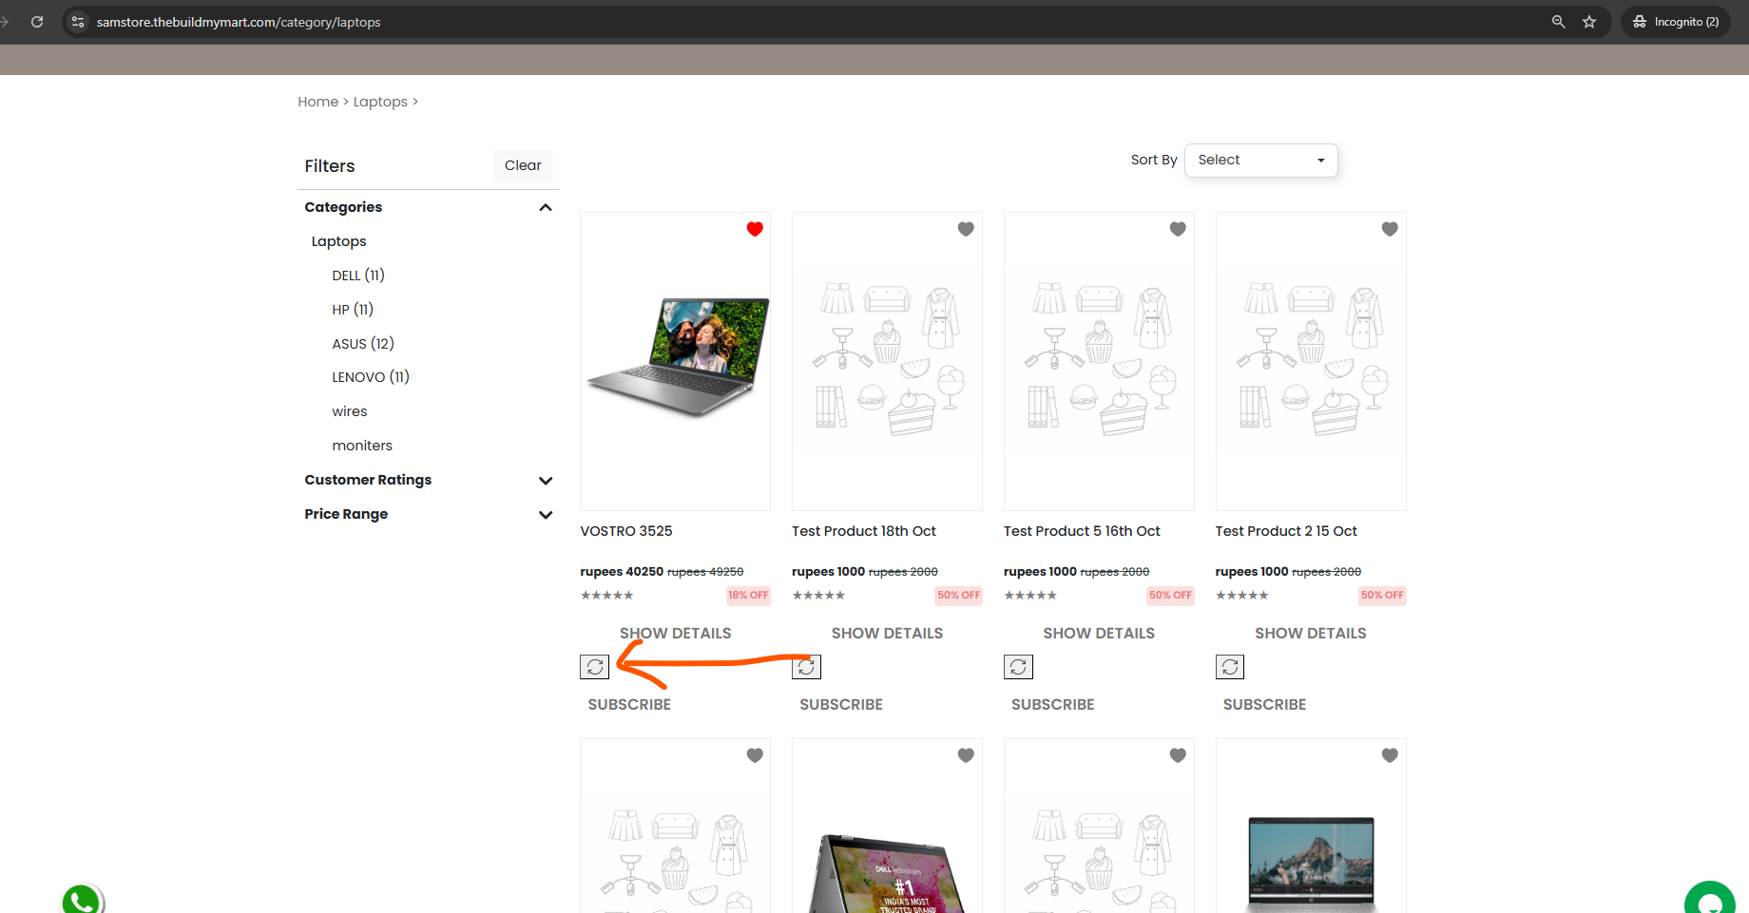1749x913 pixels.
Task: Subscribe to Test Product 2 15 Oct
Action: [x=1264, y=705]
